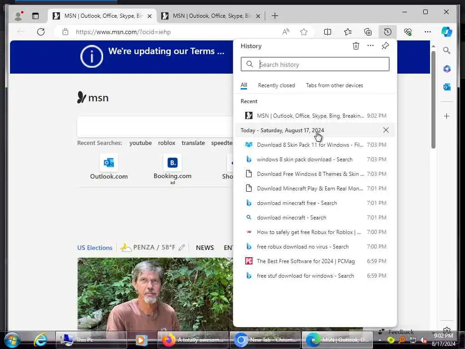Viewport: 465px width, 349px height.
Task: Open sidebar Search icon
Action: tap(447, 50)
